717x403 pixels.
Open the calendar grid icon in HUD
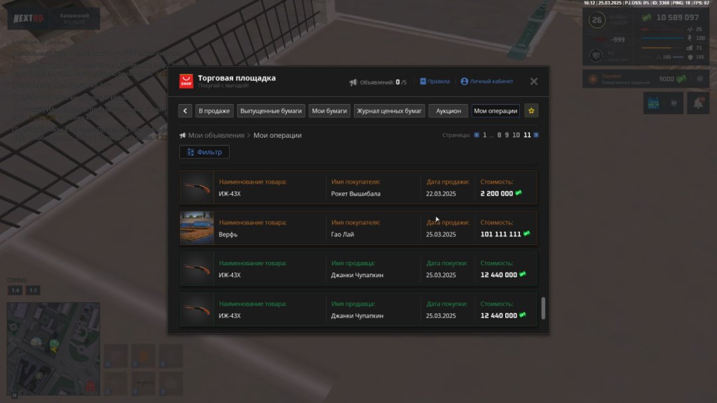[x=654, y=103]
